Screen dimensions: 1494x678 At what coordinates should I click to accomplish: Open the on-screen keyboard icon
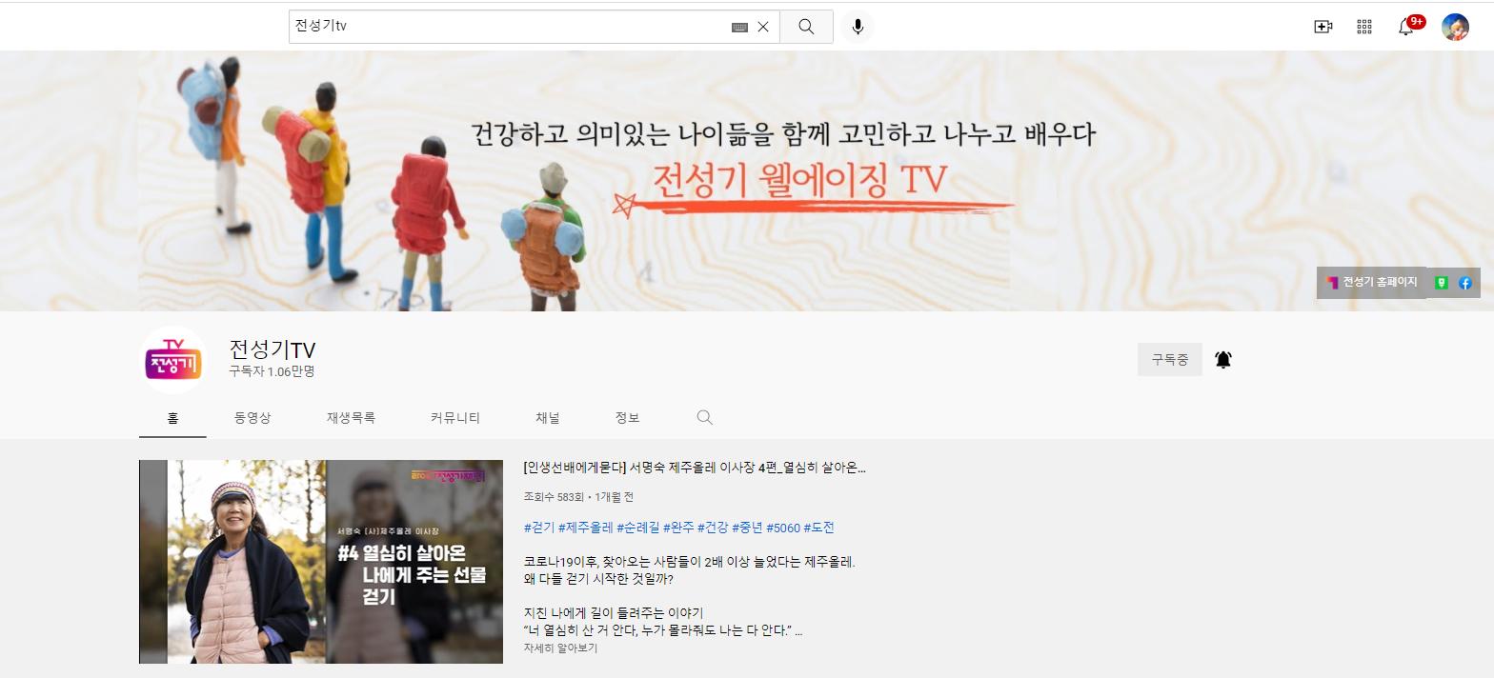pos(739,28)
